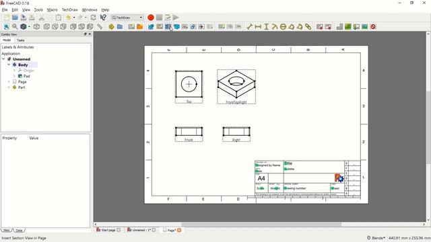This screenshot has width=431, height=242.
Task: Fit selection magnifier icon
Action: [15, 27]
